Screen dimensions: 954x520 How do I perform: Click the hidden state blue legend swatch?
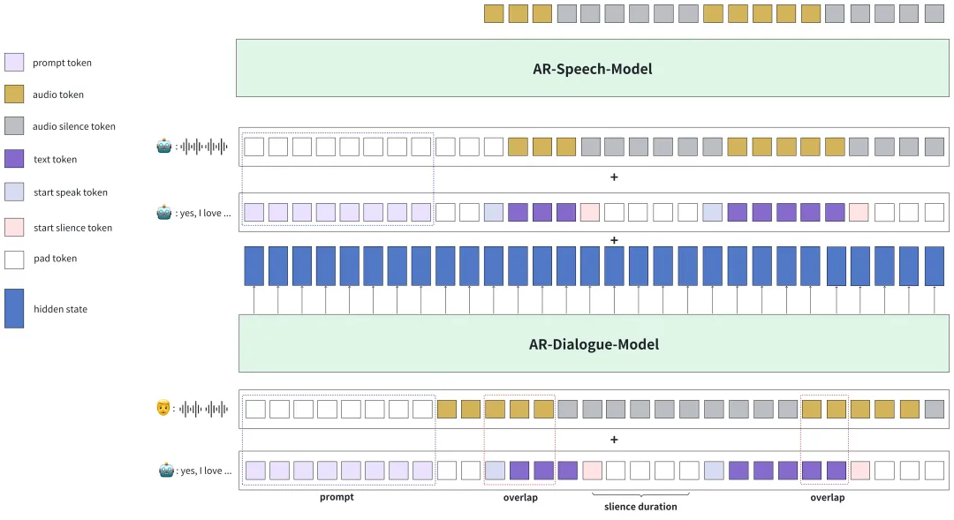(14, 308)
